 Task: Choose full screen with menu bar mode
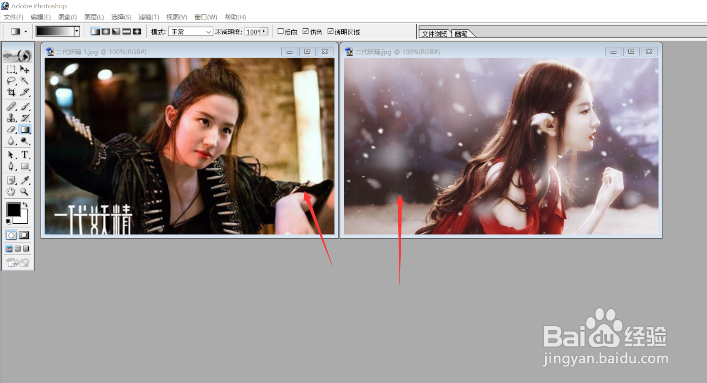[x=17, y=249]
